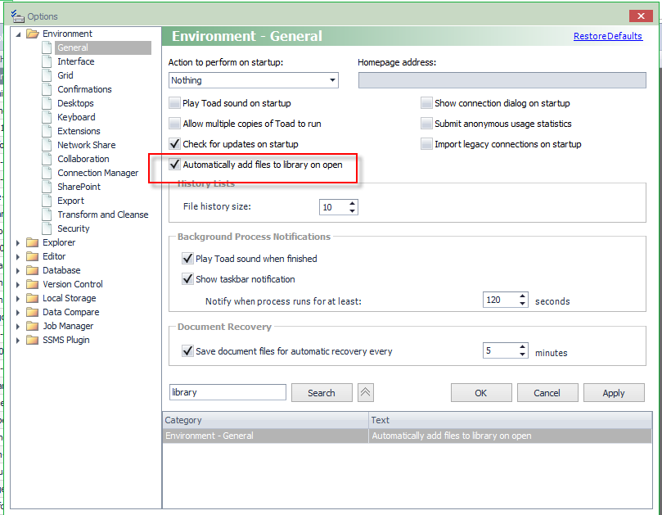Uncheck Play Toad sound when finished

coord(187,259)
